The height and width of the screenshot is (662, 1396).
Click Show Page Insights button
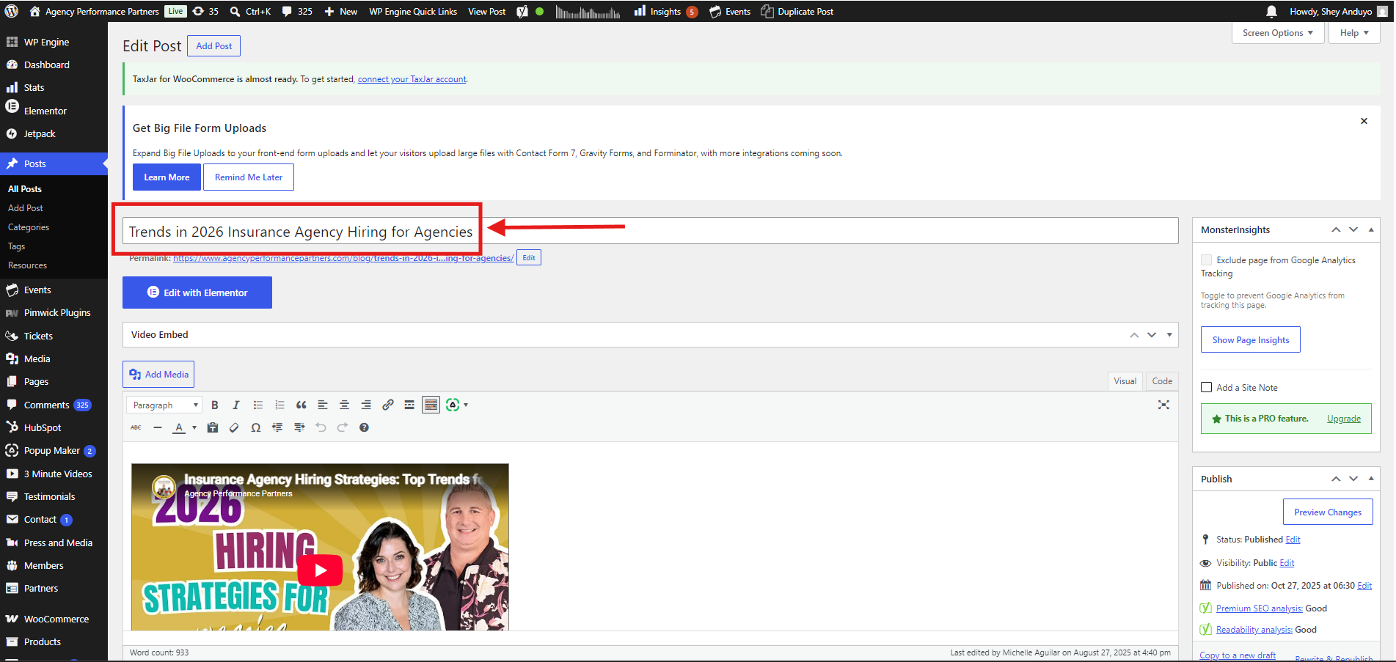point(1251,339)
